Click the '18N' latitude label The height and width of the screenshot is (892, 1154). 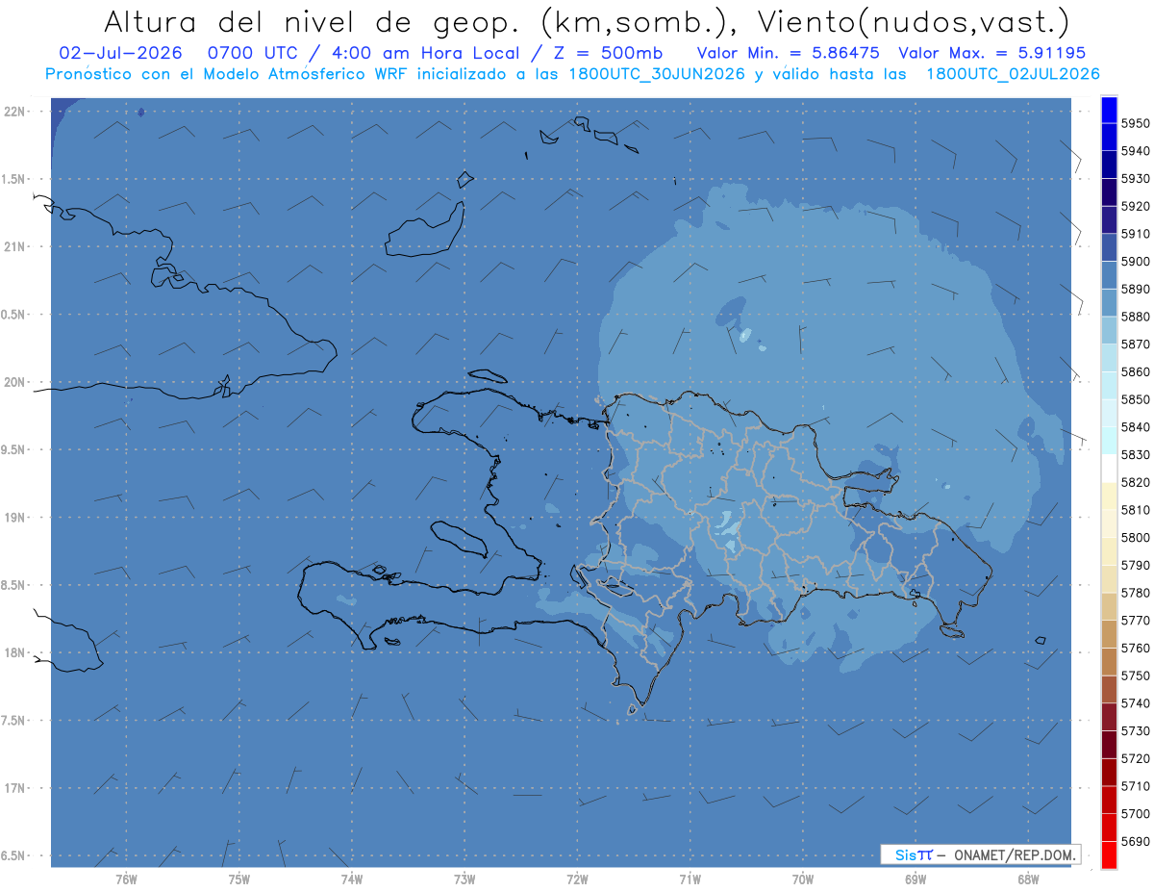click(x=13, y=652)
